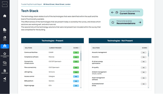Open Recommendations navigation button
This screenshot has height=94, width=163.
point(126,22)
